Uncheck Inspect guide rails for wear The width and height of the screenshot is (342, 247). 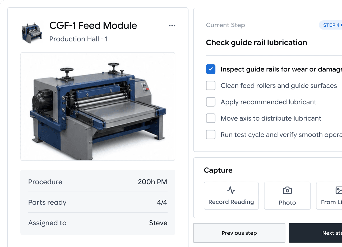(x=211, y=69)
